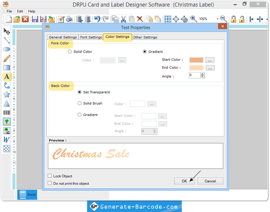The image size is (270, 212).
Task: Browse for Fore Color End Color
Action: (x=210, y=68)
